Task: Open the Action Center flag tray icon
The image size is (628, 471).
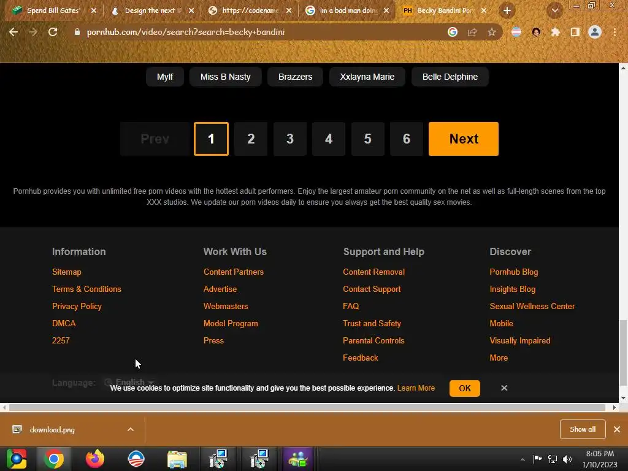Action: click(x=537, y=459)
